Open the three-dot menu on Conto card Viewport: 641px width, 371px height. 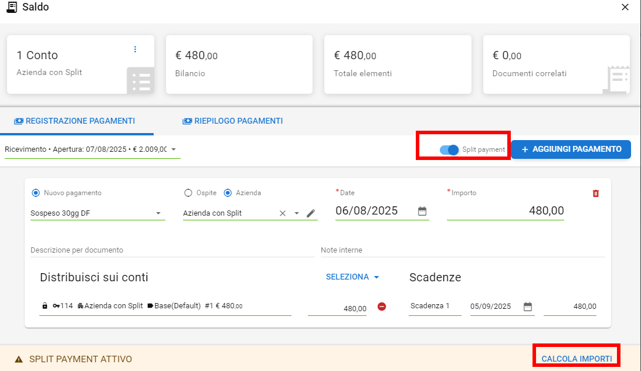pos(135,49)
